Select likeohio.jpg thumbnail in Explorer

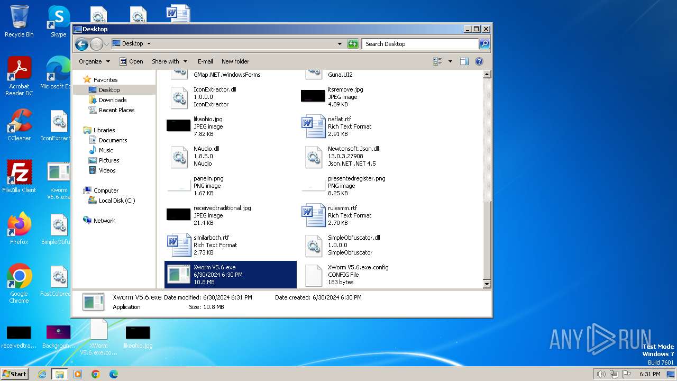click(x=178, y=125)
